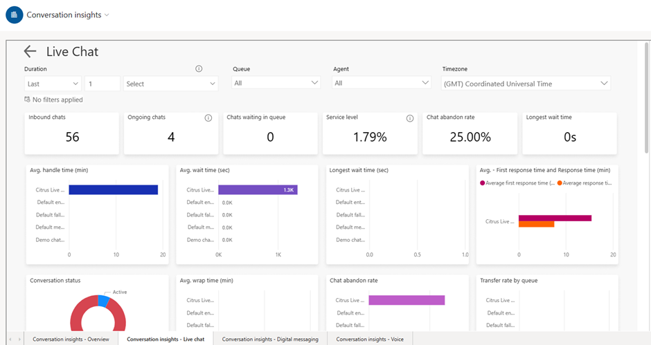Open the Duration unit 'Select' dropdown
651x345 pixels.
pyautogui.click(x=170, y=84)
